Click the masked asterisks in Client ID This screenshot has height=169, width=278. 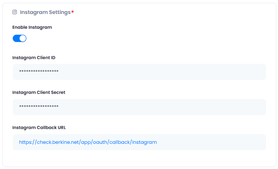[39, 71]
